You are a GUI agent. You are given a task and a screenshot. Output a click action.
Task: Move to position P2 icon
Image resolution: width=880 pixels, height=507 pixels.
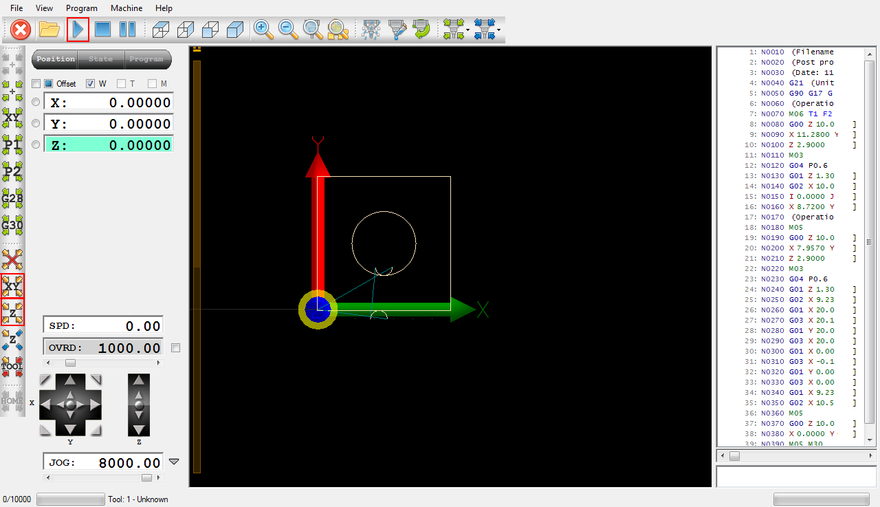tap(12, 171)
